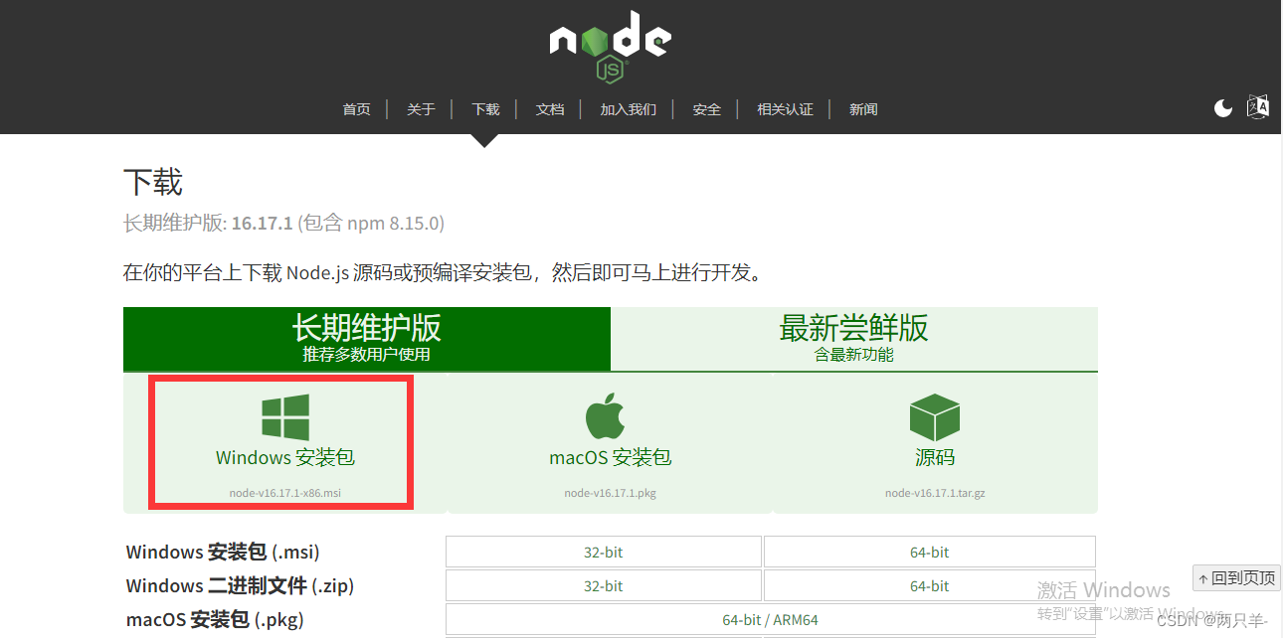Click the 下载 page heading
Screen dimensions: 1283x638
pyautogui.click(x=153, y=183)
